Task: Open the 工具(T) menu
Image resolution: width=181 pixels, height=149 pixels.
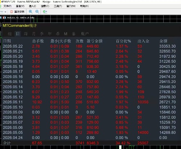Action: (58, 6)
